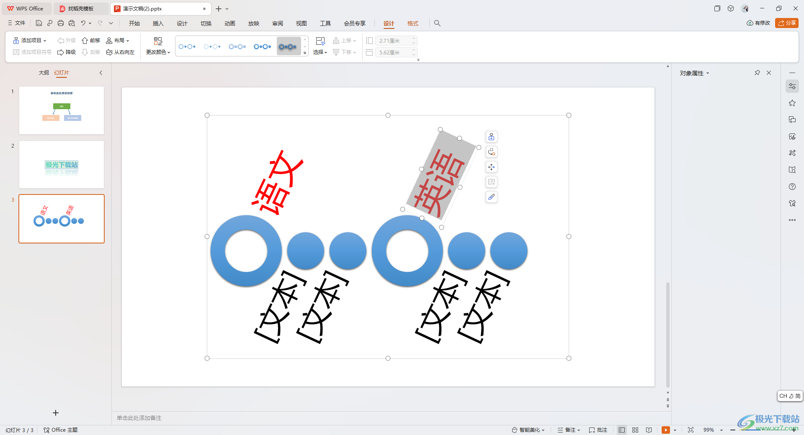This screenshot has height=435, width=804.
Task: Move item forward with 前移
Action: click(91, 41)
